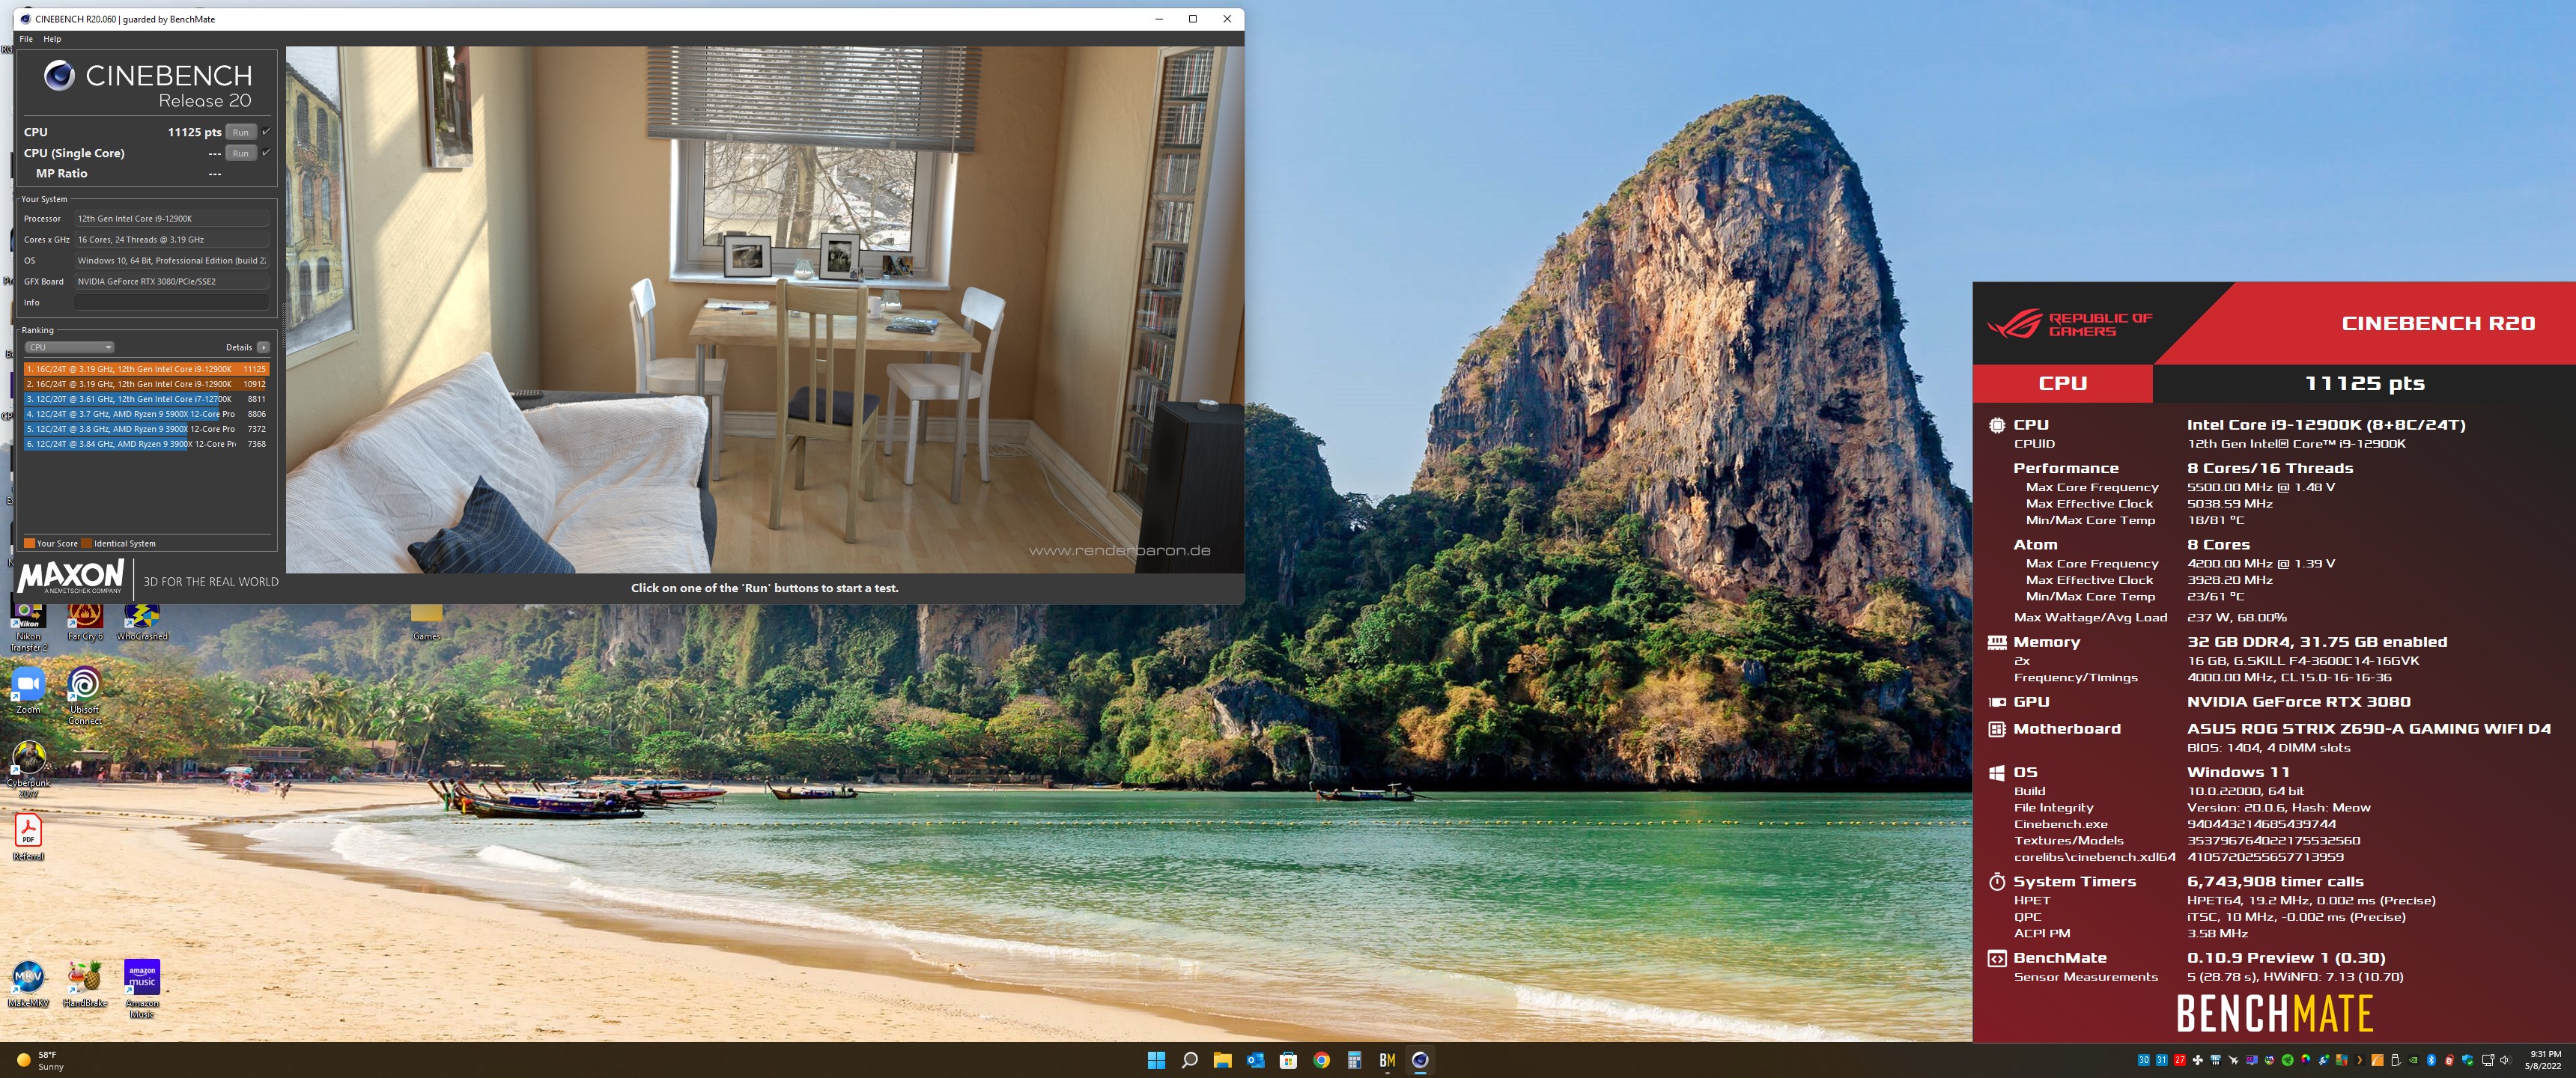Open Outlook from the taskbar
Image resolution: width=2576 pixels, height=1078 pixels.
tap(1255, 1060)
